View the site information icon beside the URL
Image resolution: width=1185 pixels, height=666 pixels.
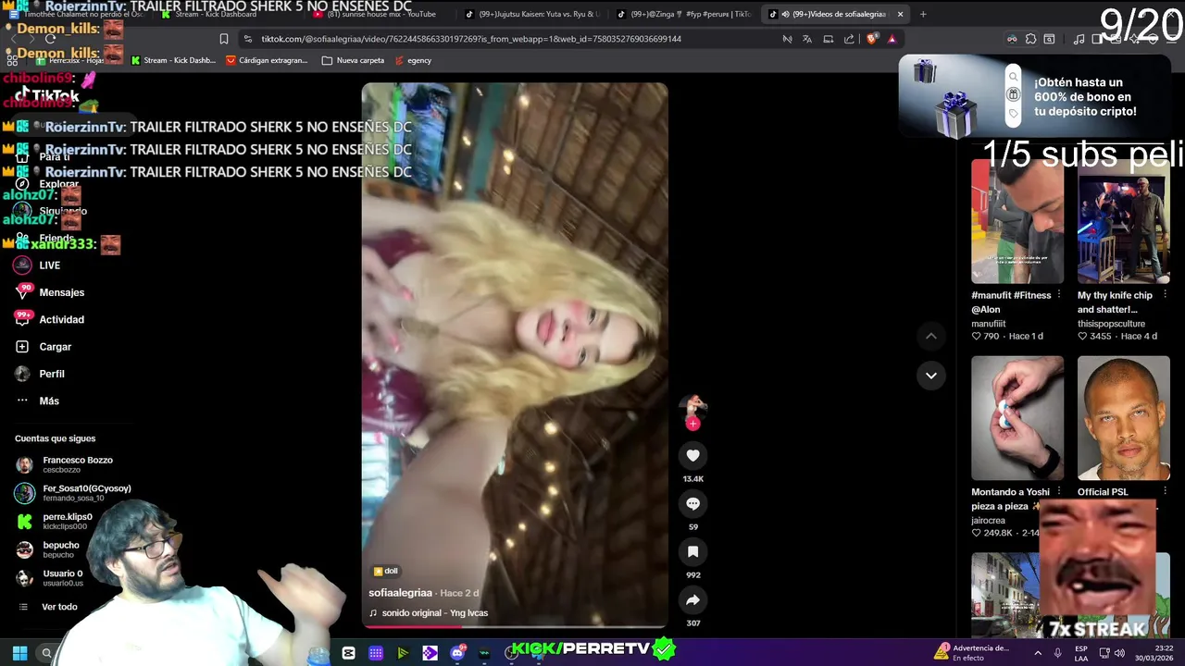tap(247, 39)
